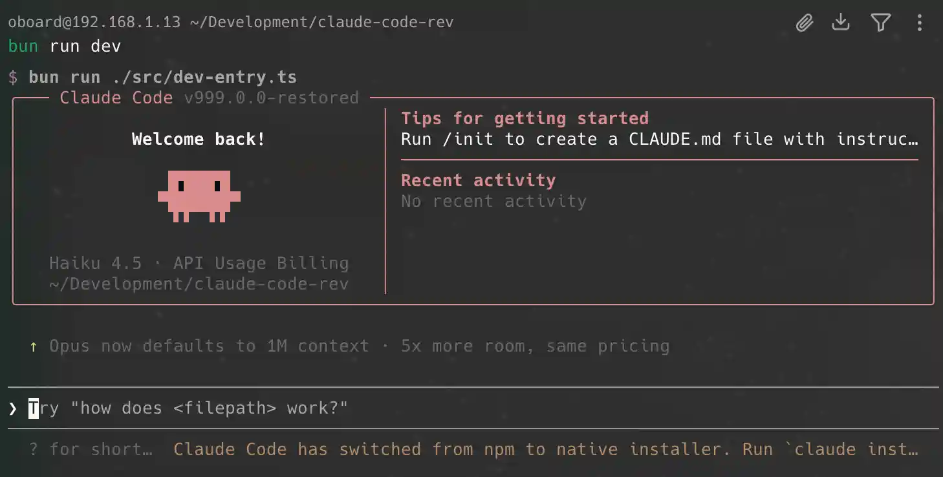Click the "? for short…" shortcuts hint
This screenshot has width=943, height=477.
91,449
